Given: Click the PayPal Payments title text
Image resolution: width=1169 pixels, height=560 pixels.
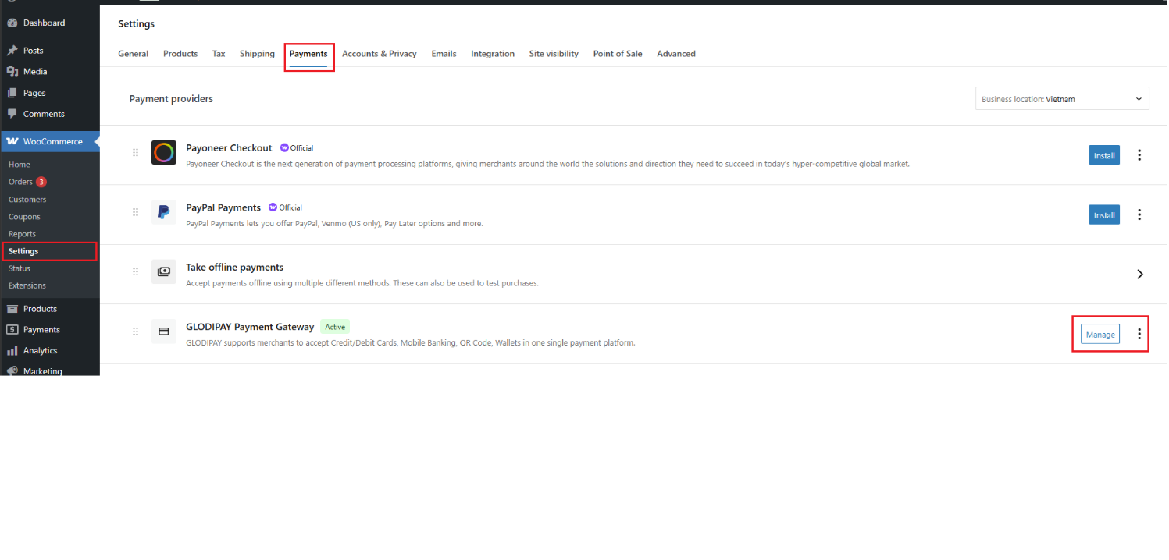Looking at the screenshot, I should pyautogui.click(x=223, y=207).
